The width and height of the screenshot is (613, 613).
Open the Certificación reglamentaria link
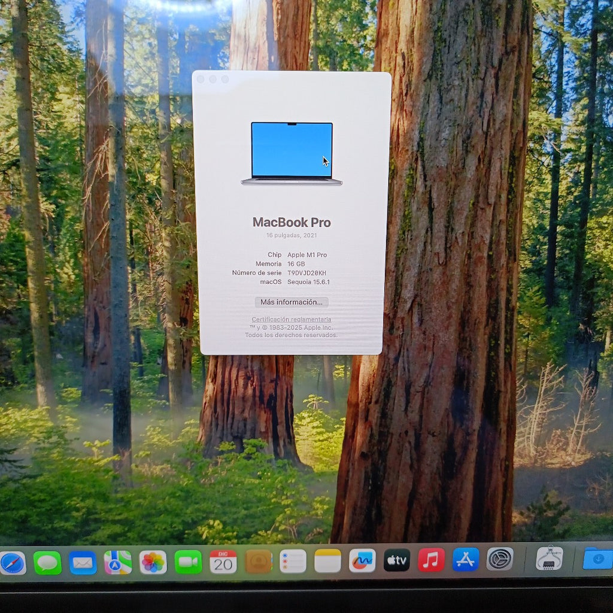(292, 319)
